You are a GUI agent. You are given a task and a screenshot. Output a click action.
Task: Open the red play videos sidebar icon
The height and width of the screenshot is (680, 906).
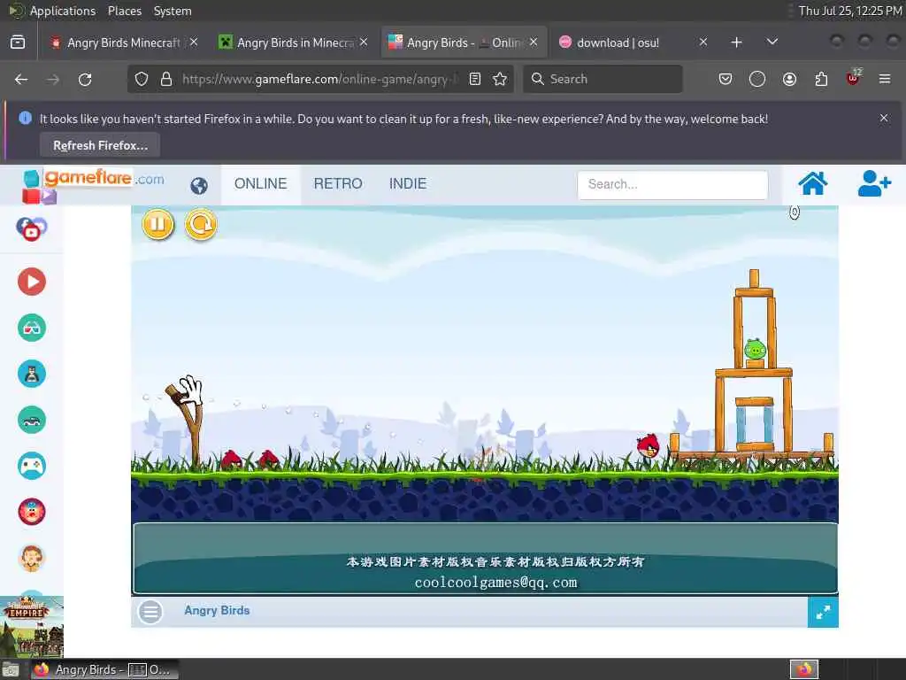[32, 282]
